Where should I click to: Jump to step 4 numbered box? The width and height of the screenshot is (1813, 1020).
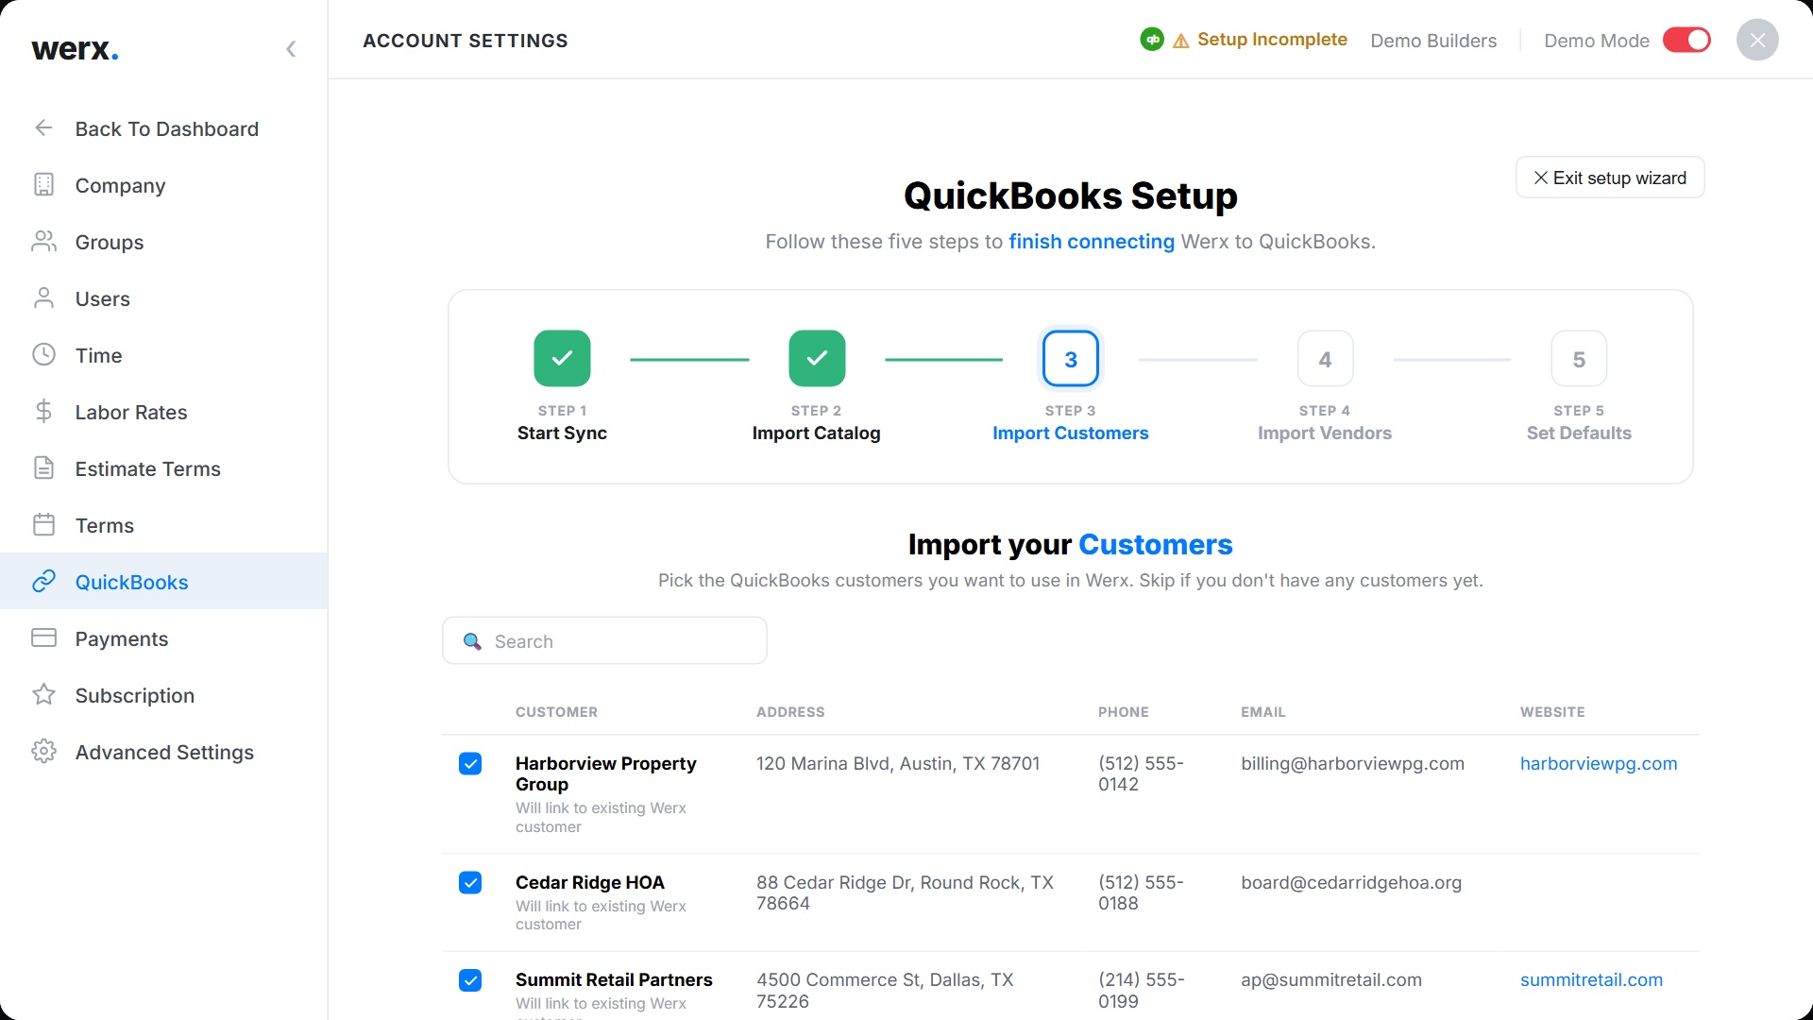point(1325,359)
